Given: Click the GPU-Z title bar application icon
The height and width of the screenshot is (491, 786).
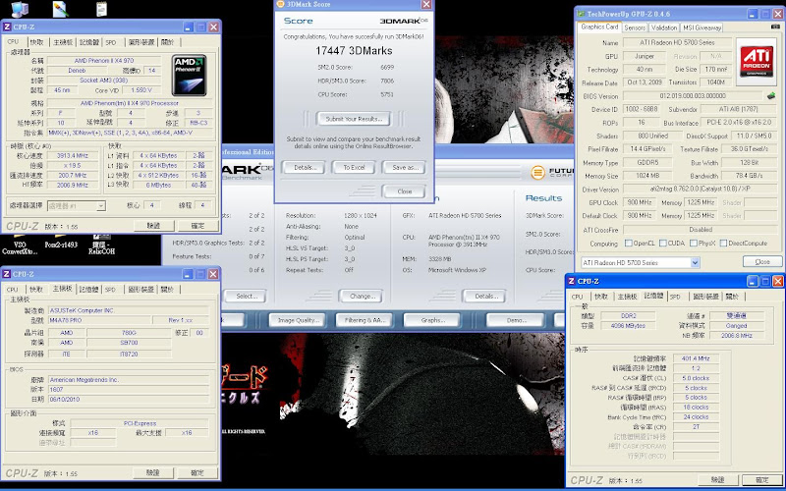Looking at the screenshot, I should [581, 14].
